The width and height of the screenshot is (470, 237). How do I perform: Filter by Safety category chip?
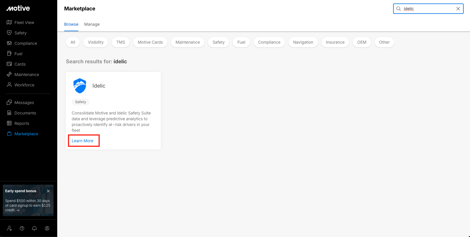219,42
